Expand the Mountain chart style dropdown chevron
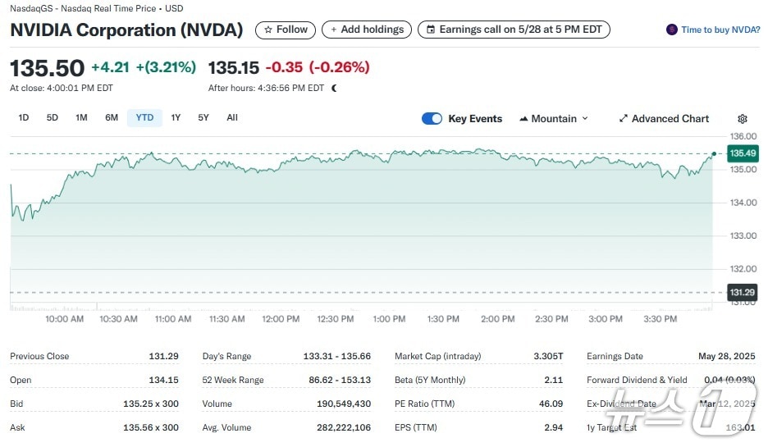 click(x=585, y=119)
